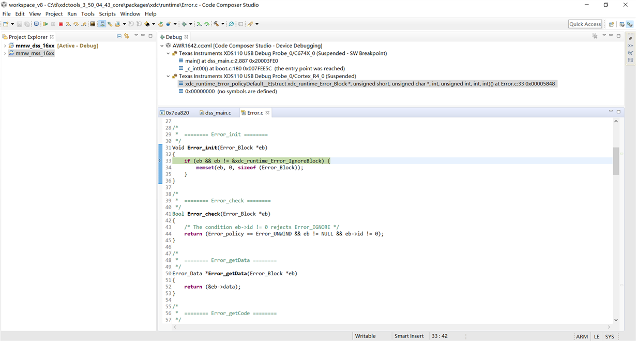The image size is (636, 341).
Task: Close the Error.c editor tab
Action: click(267, 112)
